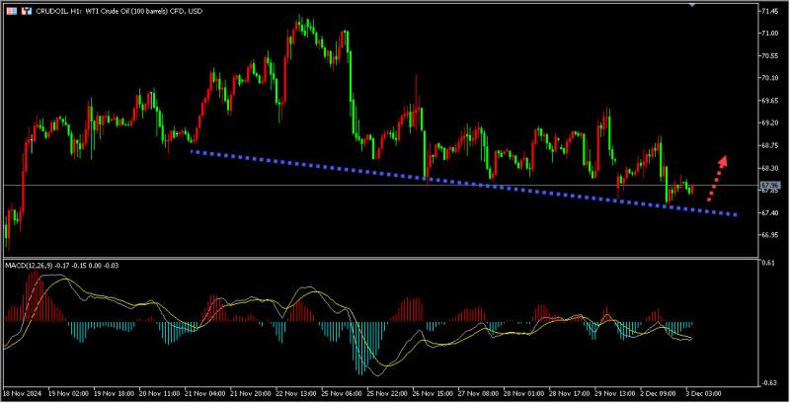Click the chart shift triangle marker at top
790x403 pixels.
point(692,5)
